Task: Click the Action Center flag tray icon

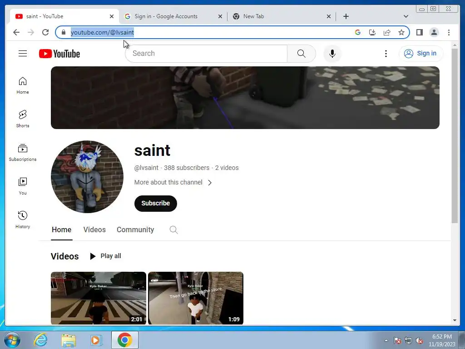Action: 397,341
